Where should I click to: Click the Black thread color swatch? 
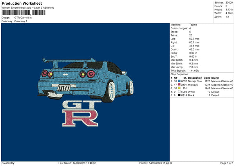179,95
